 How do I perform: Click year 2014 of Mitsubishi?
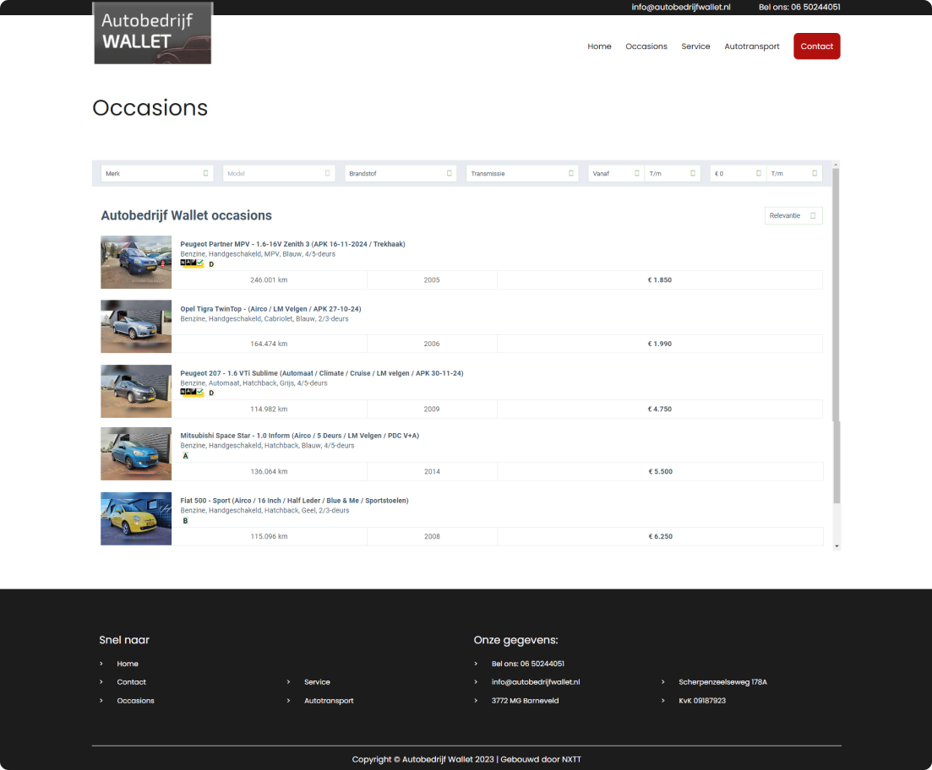(x=432, y=472)
